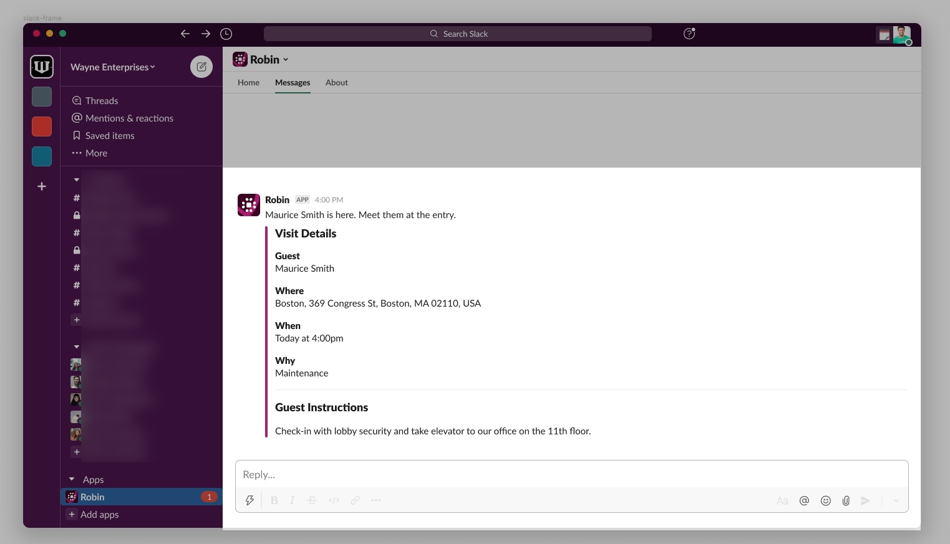Toggle the Aa formatting toolbar
Image resolution: width=950 pixels, height=544 pixels.
point(782,500)
